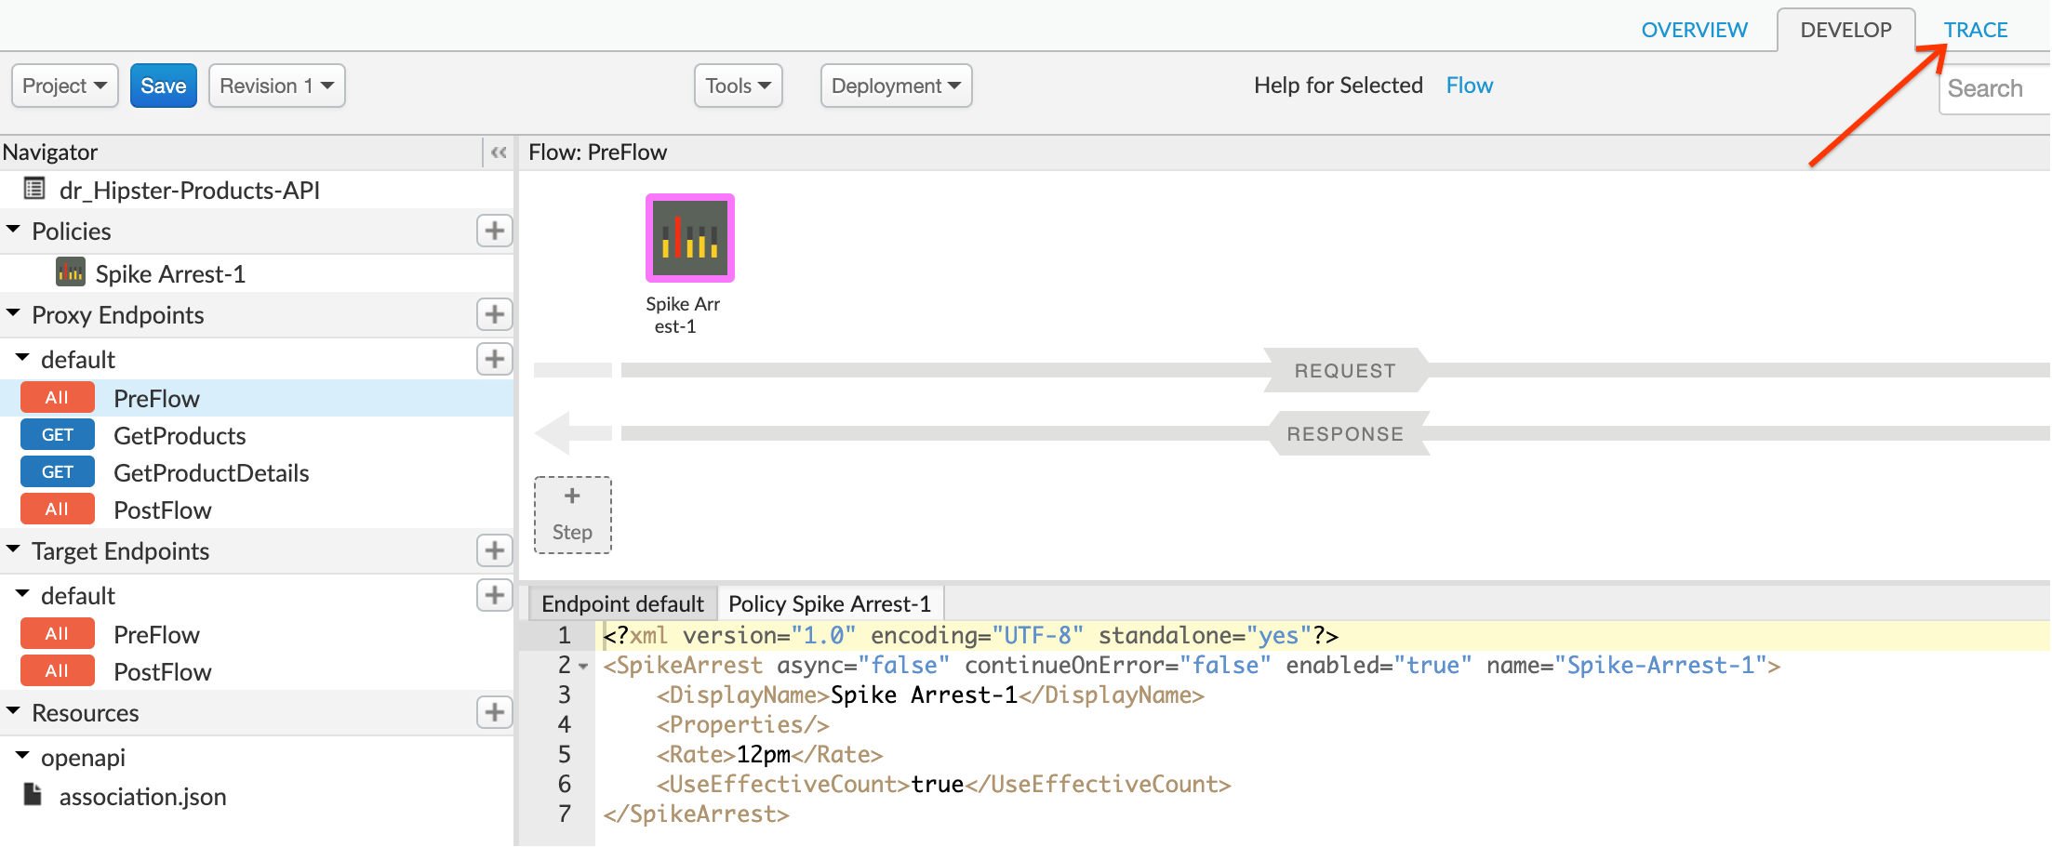
Task: Click the All badge on target PostFlow
Action: click(x=57, y=670)
